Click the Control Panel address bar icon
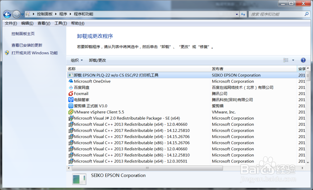The width and height of the screenshot is (313, 190). point(28,14)
